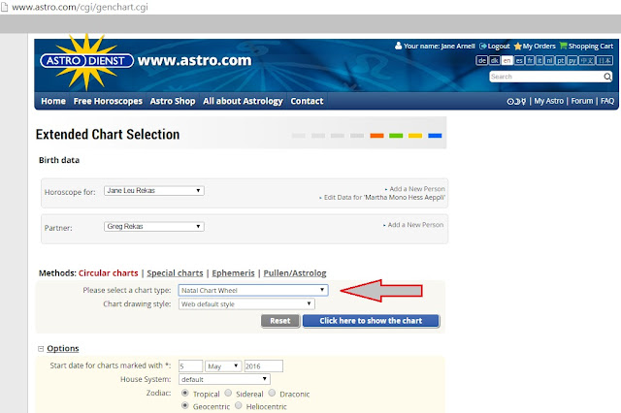Viewport: 621px width, 413px height.
Task: Click the browser address bar URL
Action: [x=80, y=7]
